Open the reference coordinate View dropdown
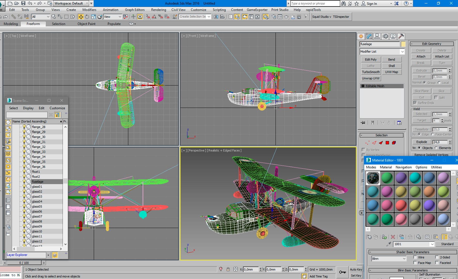This screenshot has height=279, width=458. tap(113, 17)
